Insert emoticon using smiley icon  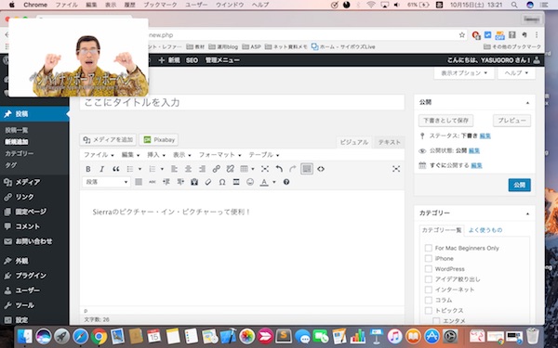(x=250, y=182)
